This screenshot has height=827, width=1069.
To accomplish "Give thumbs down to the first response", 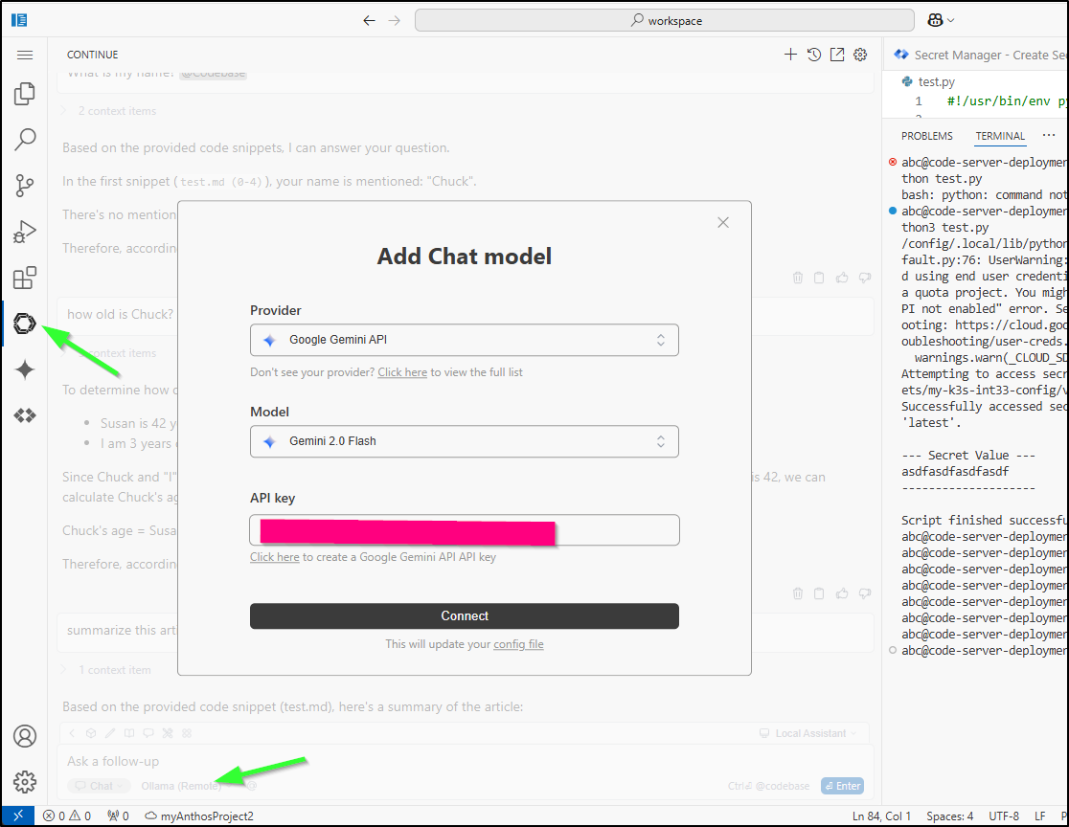I will tap(864, 278).
